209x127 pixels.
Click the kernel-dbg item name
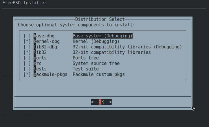47,41
